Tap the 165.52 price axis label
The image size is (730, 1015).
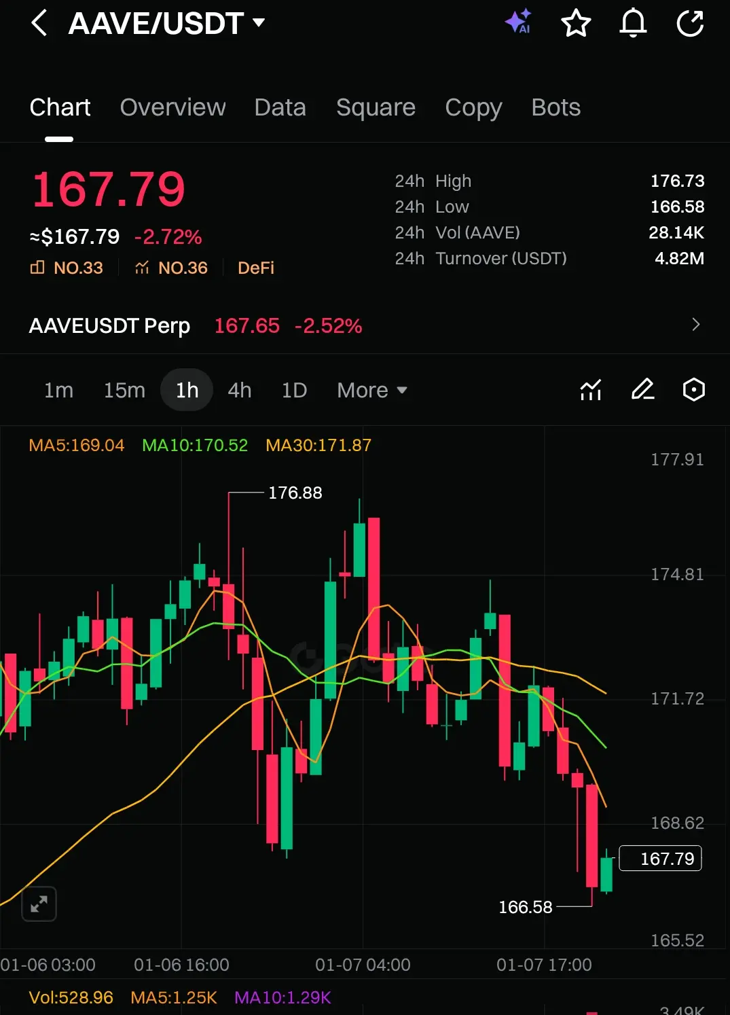pyautogui.click(x=677, y=940)
